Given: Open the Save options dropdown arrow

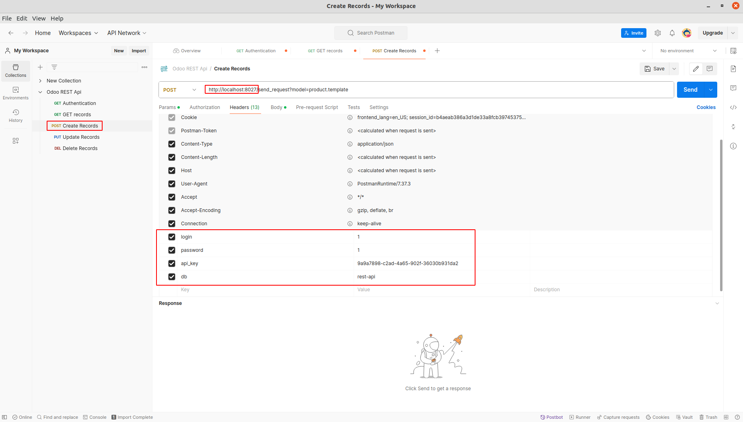Looking at the screenshot, I should (674, 69).
